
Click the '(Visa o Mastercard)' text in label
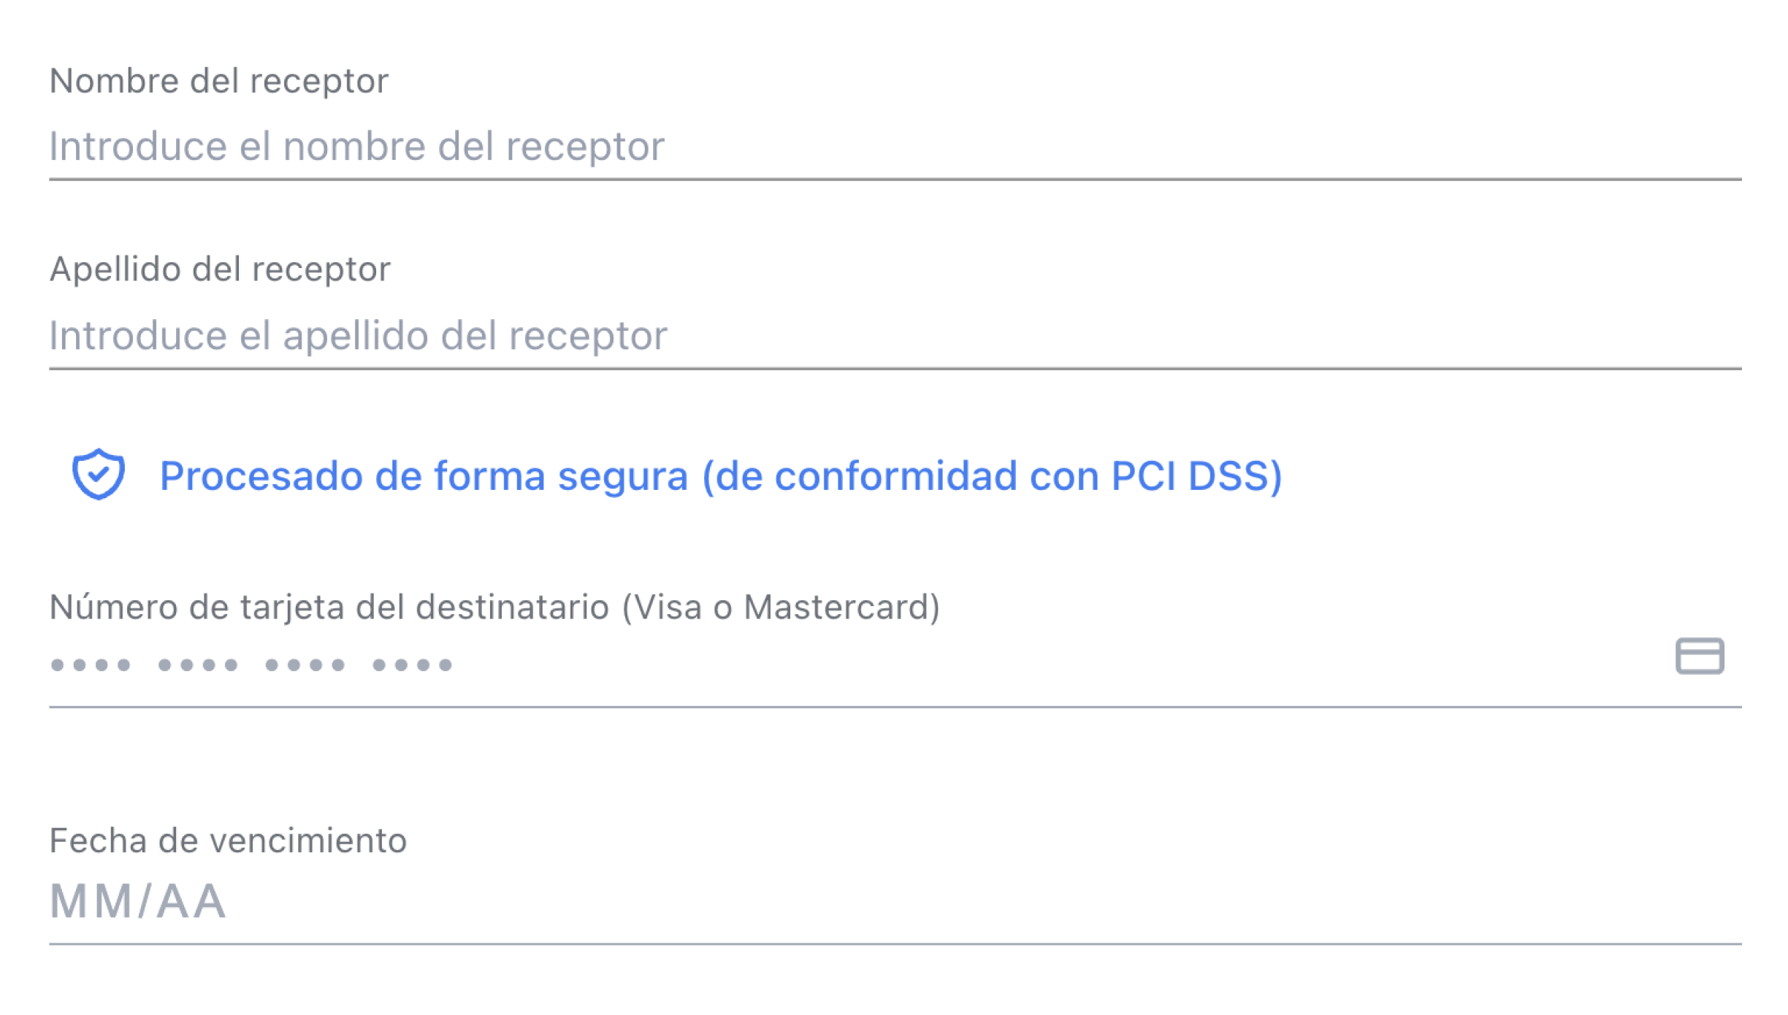781,607
